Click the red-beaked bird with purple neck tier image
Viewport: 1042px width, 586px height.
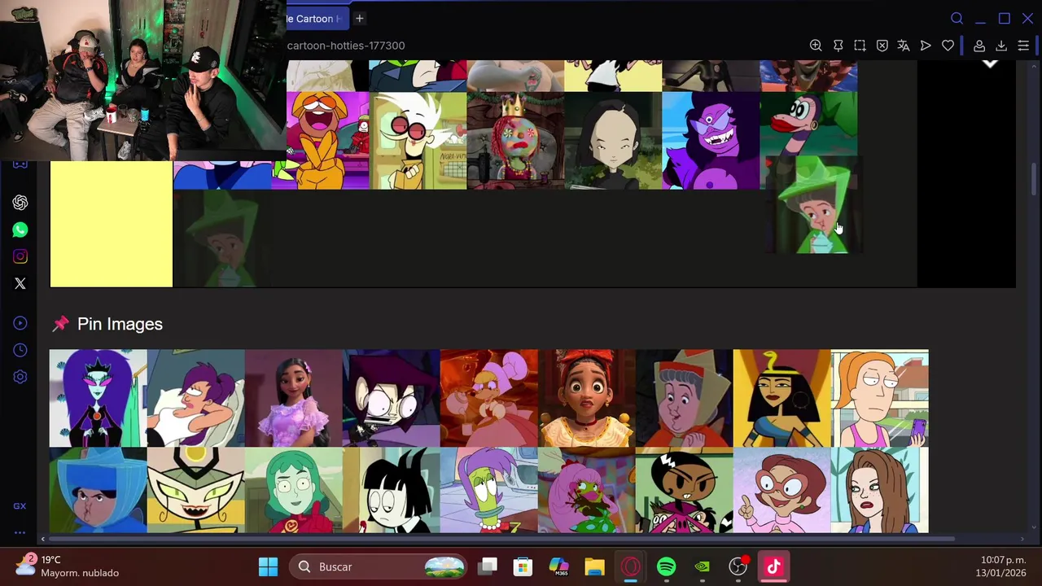coord(808,124)
